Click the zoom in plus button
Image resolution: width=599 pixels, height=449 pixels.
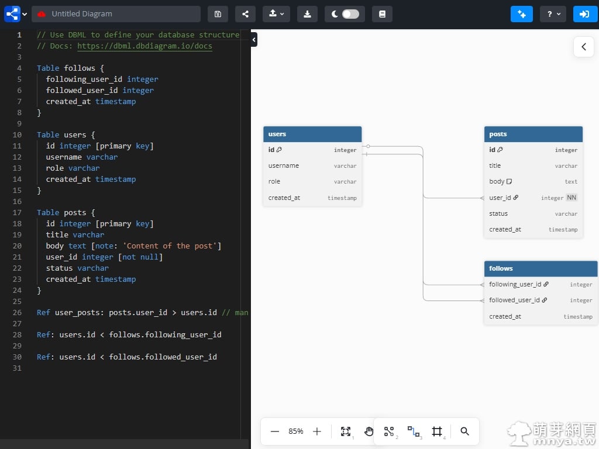pyautogui.click(x=317, y=431)
